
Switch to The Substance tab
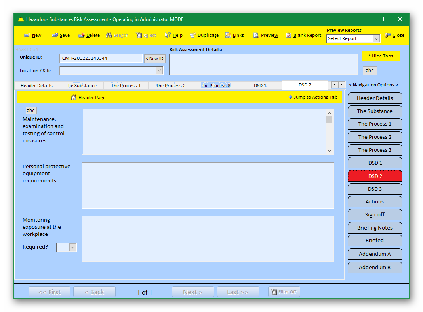click(x=81, y=86)
